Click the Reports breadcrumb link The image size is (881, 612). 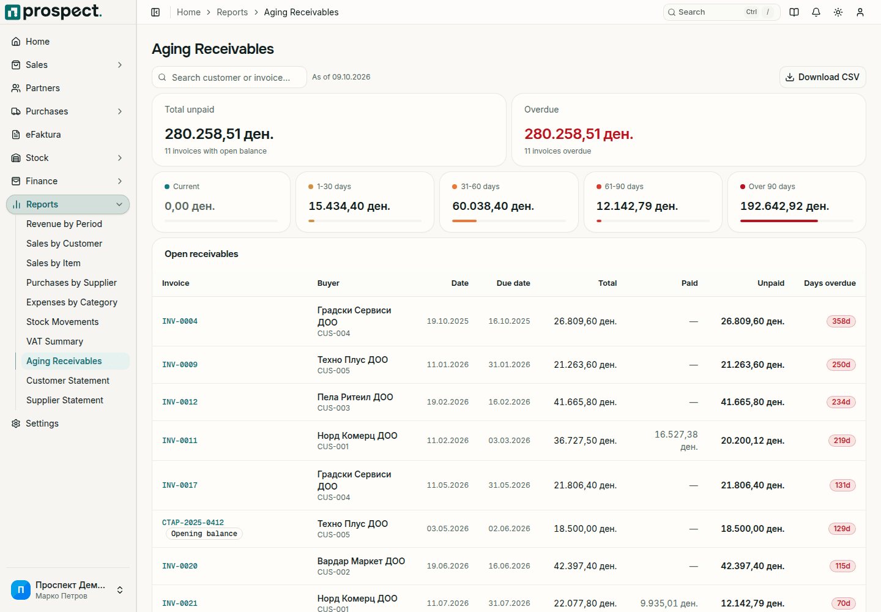(x=232, y=12)
